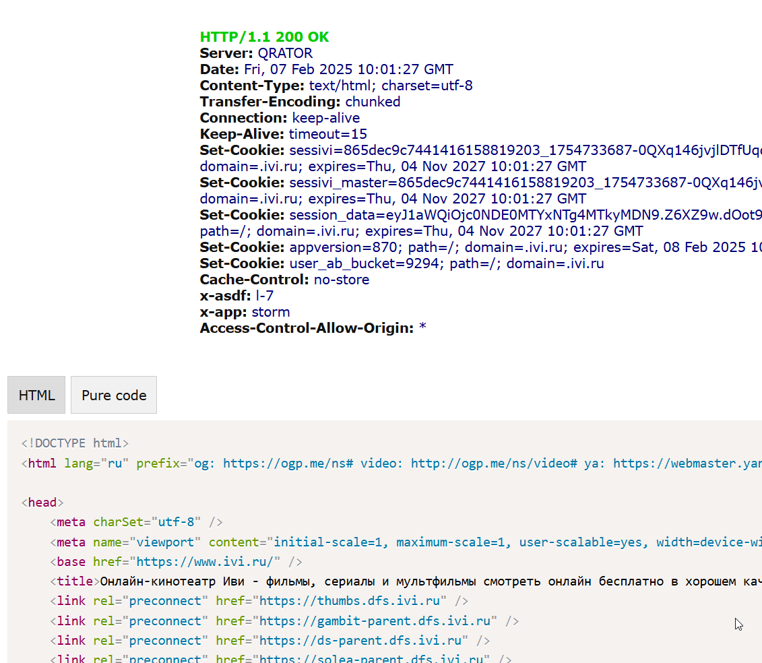Click the HTTP/1.1 200 OK status line
762x663 pixels.
click(264, 37)
